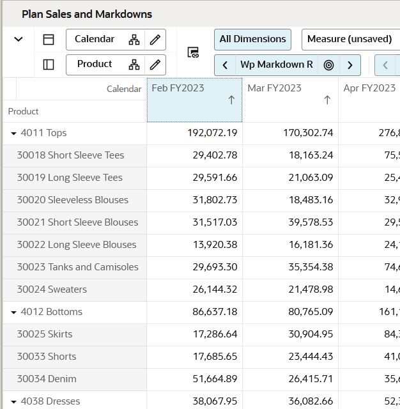
Task: Click the Product hierarchy icon
Action: [x=134, y=65]
